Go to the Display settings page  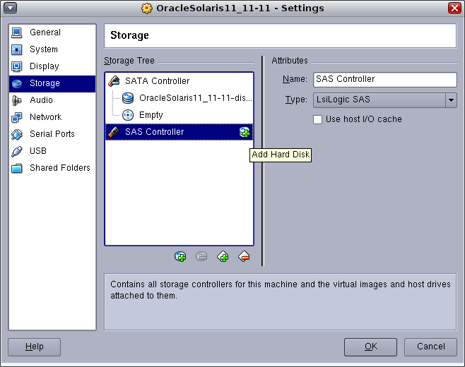[44, 66]
